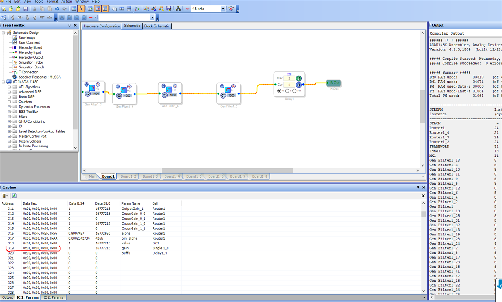This screenshot has height=302, width=502.
Task: Click the Cur stepper icon in Delay1 block
Action: (x=299, y=85)
